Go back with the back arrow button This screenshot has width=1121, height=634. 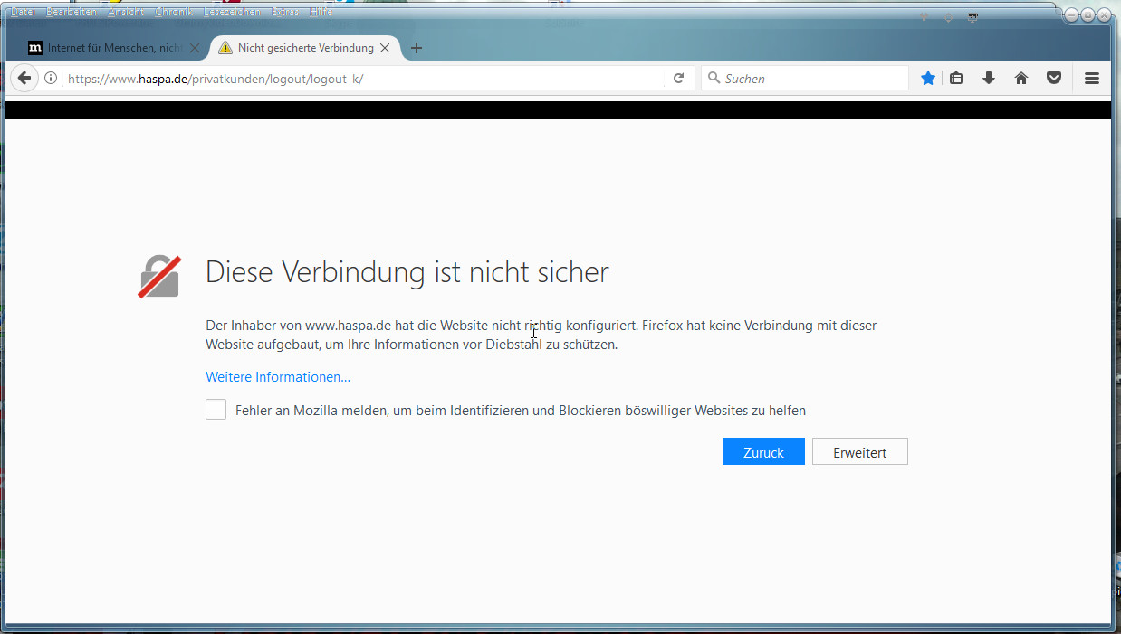(x=24, y=79)
